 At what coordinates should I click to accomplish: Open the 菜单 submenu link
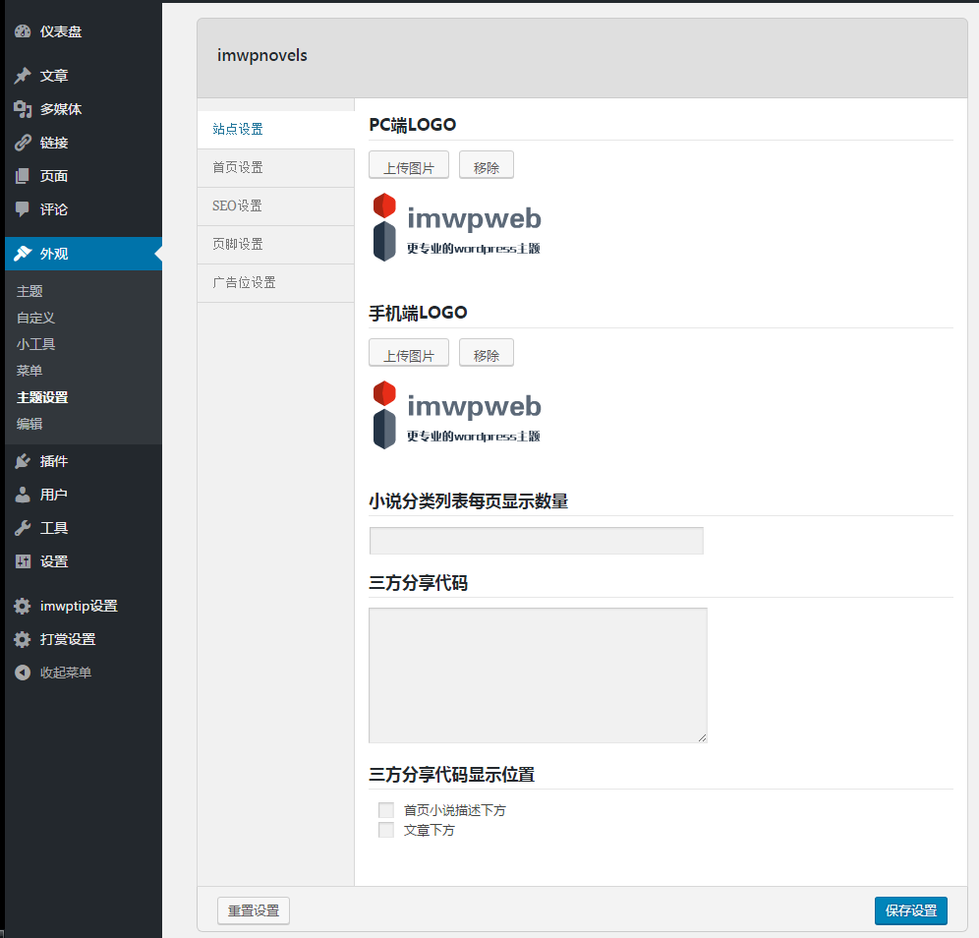pos(29,371)
